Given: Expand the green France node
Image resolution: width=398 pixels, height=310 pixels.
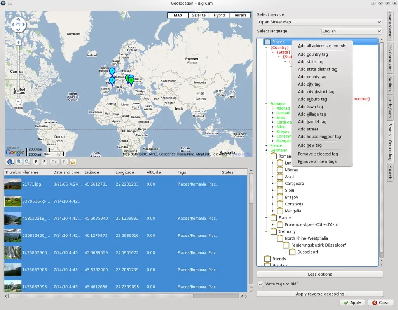Looking at the screenshot, I should 266,145.
